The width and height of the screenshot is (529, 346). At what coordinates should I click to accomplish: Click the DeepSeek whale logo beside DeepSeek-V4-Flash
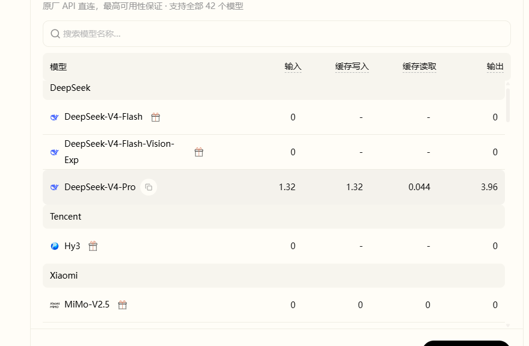pyautogui.click(x=54, y=117)
